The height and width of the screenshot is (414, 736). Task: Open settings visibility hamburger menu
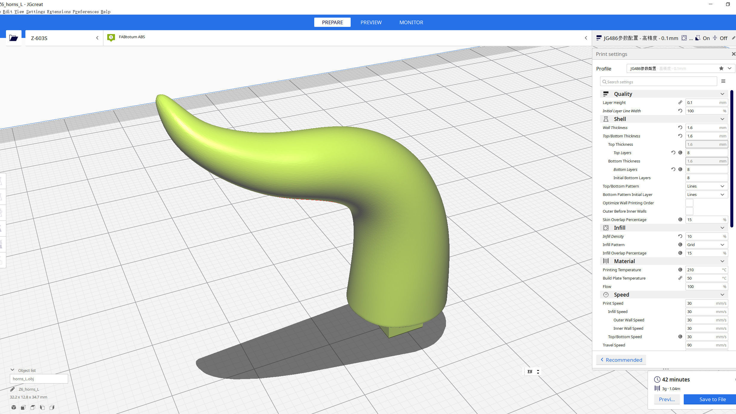[723, 81]
